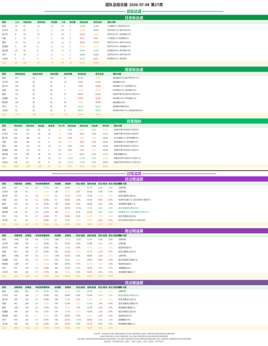Click the report title 团队总结日报 2026-07-04 第27周
Screen dimensions: 268x346
pos(134,5)
